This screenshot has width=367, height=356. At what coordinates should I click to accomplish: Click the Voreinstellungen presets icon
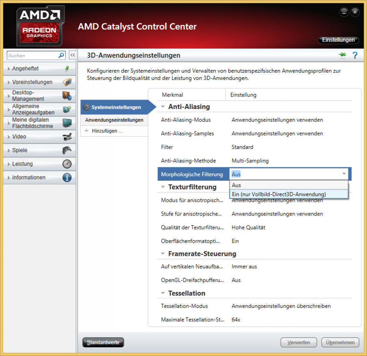click(67, 82)
